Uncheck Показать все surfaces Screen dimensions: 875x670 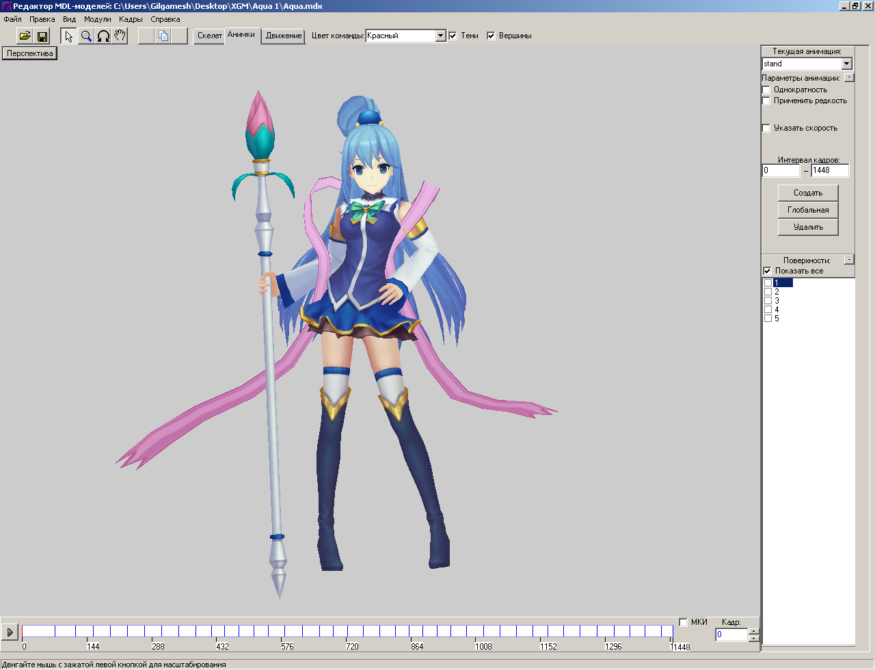point(767,271)
